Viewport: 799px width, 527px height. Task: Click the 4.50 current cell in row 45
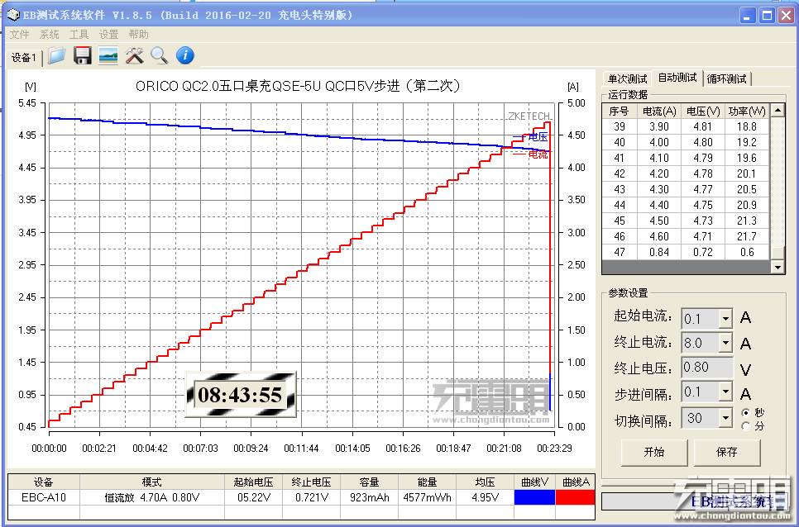point(659,221)
